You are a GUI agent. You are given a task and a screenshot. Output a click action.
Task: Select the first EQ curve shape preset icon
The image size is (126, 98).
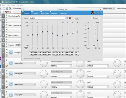pyautogui.click(x=31, y=52)
